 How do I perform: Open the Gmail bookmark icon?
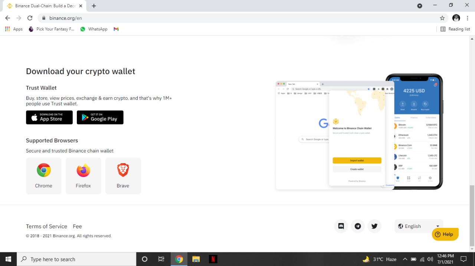tap(116, 29)
